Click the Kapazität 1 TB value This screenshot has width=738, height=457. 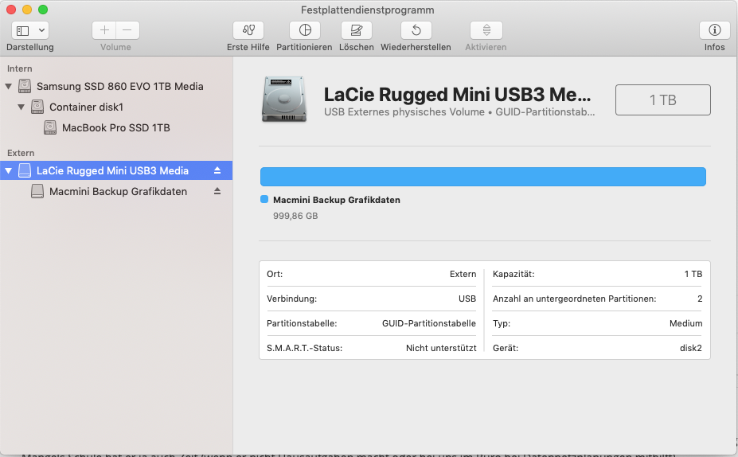pyautogui.click(x=693, y=275)
